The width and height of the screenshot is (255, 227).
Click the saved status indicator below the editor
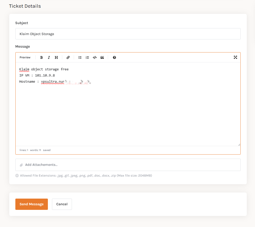(x=47, y=150)
